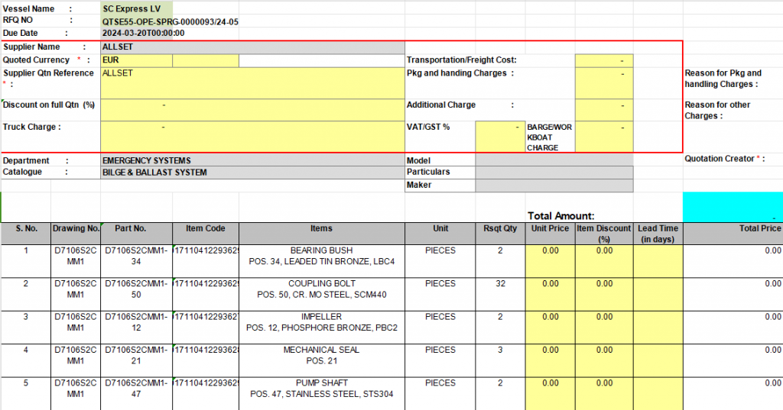
Task: Select the grey Model field
Action: coord(554,161)
